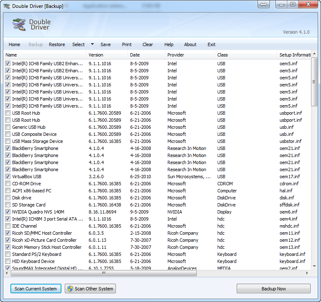Select the IDE Channel row name
This screenshot has width=321, height=302.
pyautogui.click(x=25, y=226)
